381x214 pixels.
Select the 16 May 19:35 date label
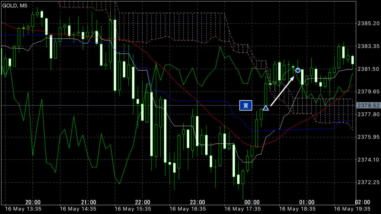tap(352, 209)
